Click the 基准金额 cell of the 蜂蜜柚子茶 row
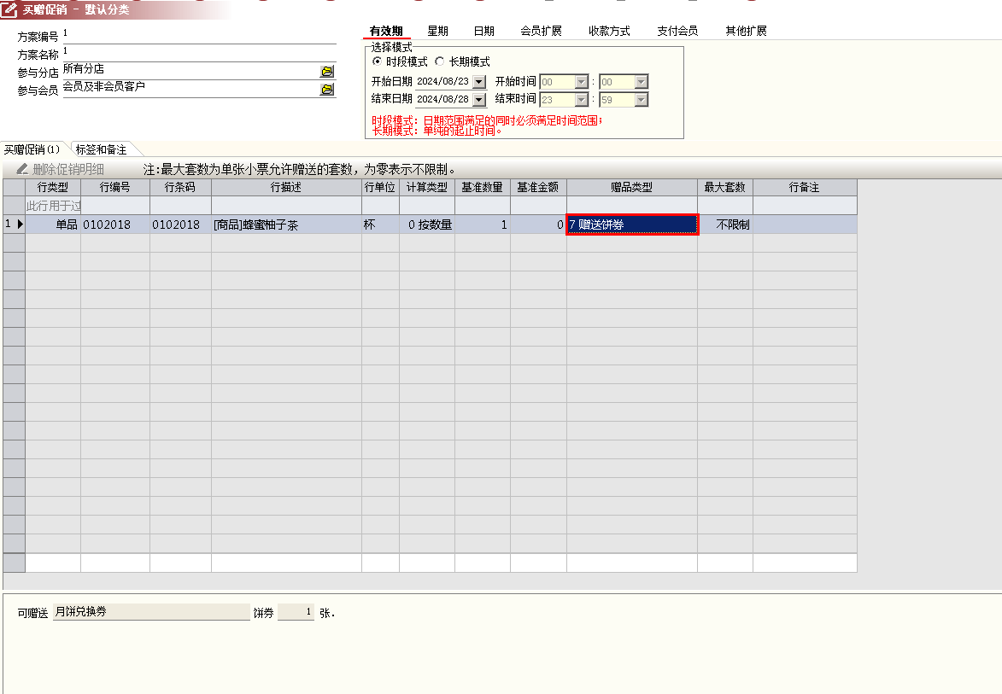The height and width of the screenshot is (694, 1002). 538,225
